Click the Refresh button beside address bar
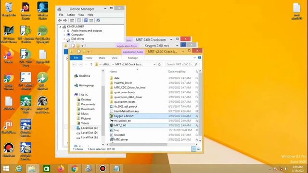308x173 pixels. (x=159, y=64)
